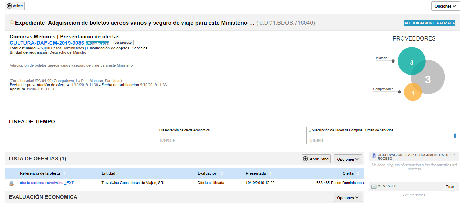
Task: Expand Opciones in Evaluación Económica section
Action: click(348, 197)
